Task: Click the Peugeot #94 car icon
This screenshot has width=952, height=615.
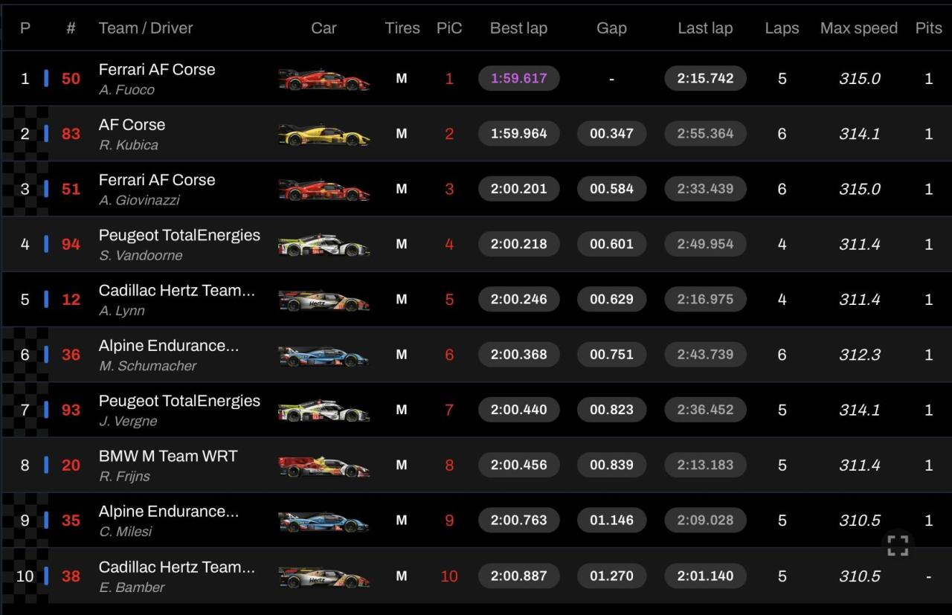Action: [x=324, y=245]
